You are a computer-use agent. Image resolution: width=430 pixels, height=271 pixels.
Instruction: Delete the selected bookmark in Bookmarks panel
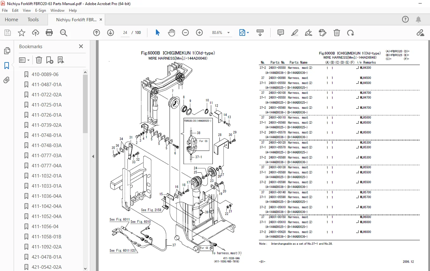coord(39,60)
